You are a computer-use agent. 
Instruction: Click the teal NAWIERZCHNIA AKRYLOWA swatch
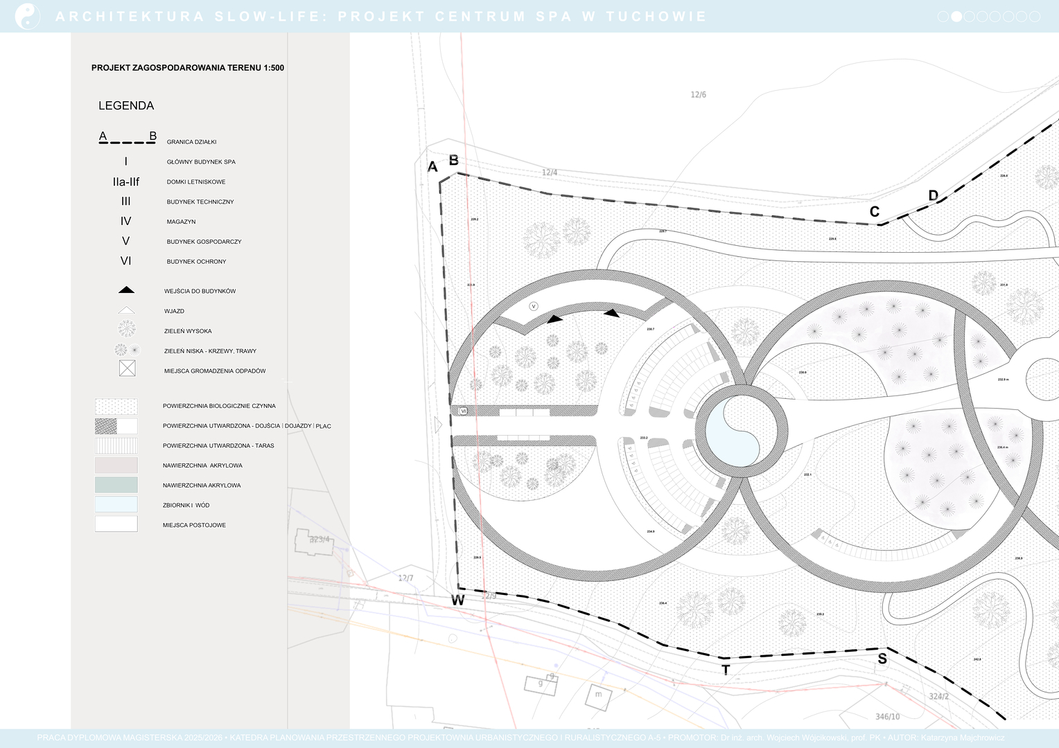click(116, 485)
